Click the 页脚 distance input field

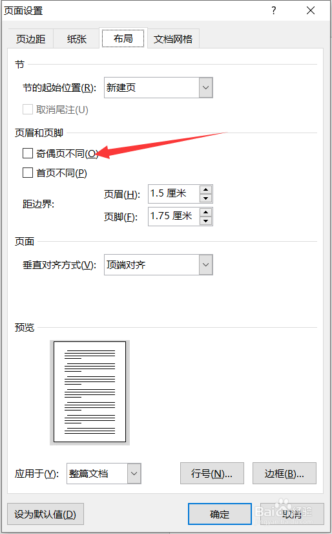click(x=174, y=217)
